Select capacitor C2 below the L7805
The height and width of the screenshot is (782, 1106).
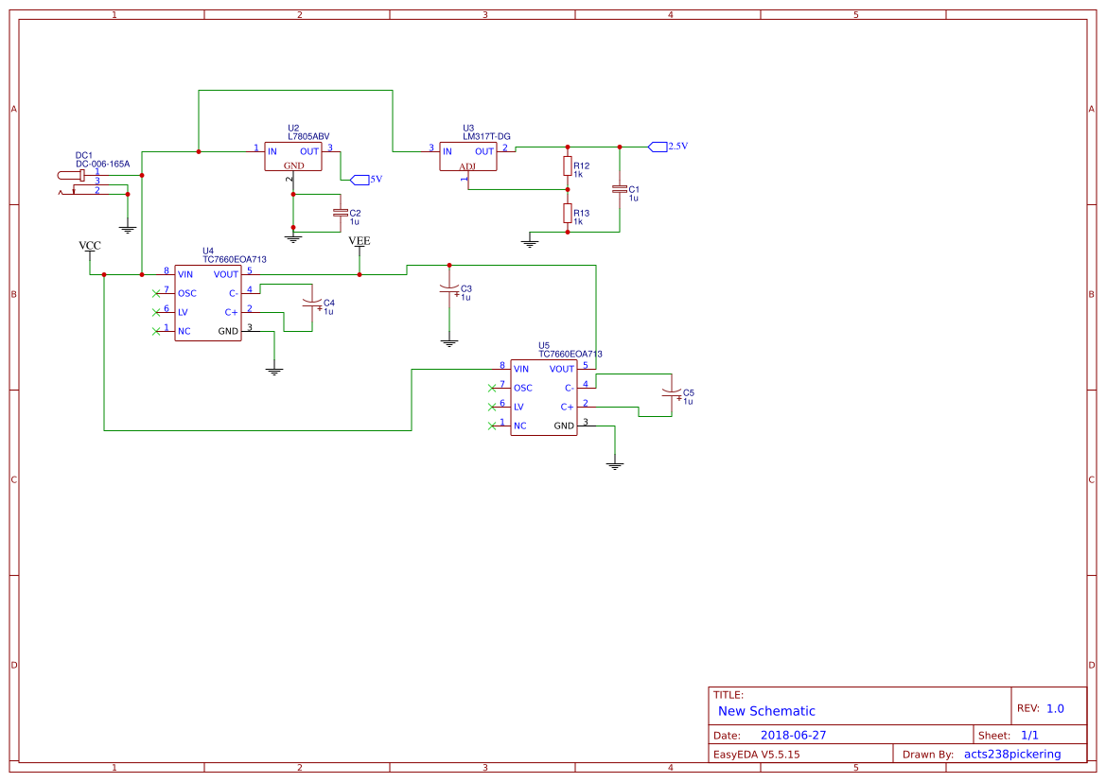point(341,214)
